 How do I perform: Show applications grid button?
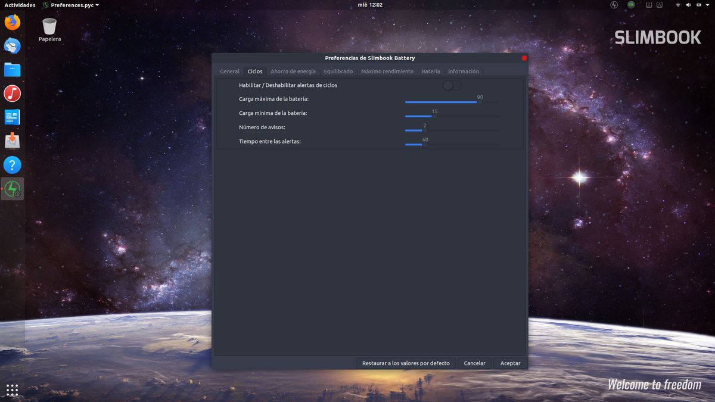12,390
